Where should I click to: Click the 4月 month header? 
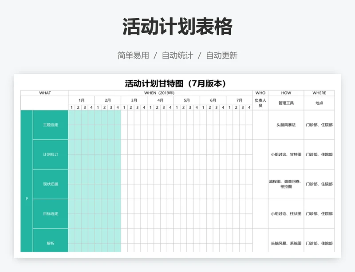coord(160,100)
